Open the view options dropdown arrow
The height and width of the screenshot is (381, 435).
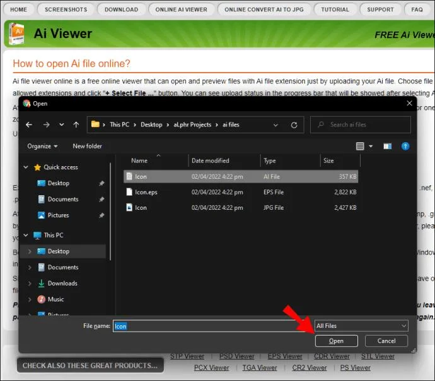coord(371,146)
